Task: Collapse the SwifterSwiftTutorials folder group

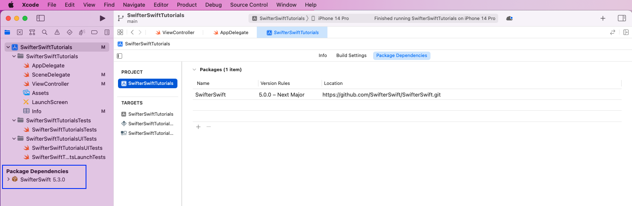Action: [x=14, y=57]
